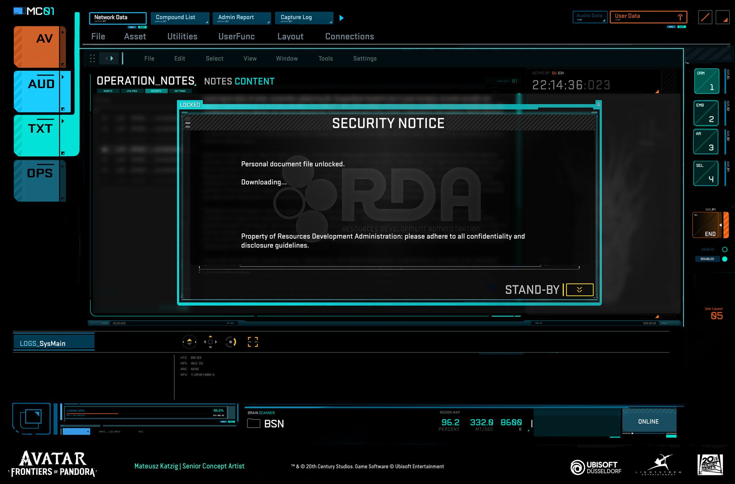Open the inner Settings menu

[365, 59]
